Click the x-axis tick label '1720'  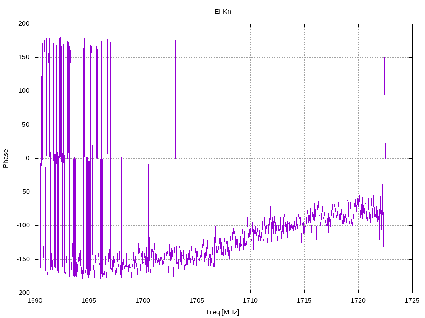pyautogui.click(x=358, y=301)
